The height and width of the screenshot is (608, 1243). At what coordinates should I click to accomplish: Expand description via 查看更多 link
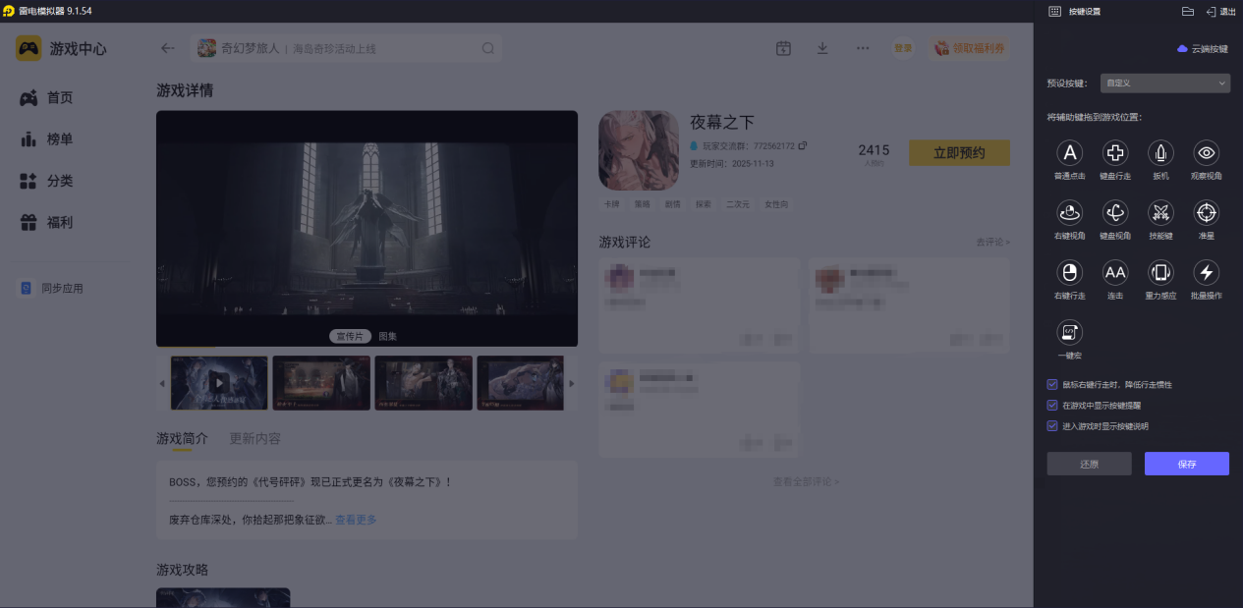(x=356, y=520)
